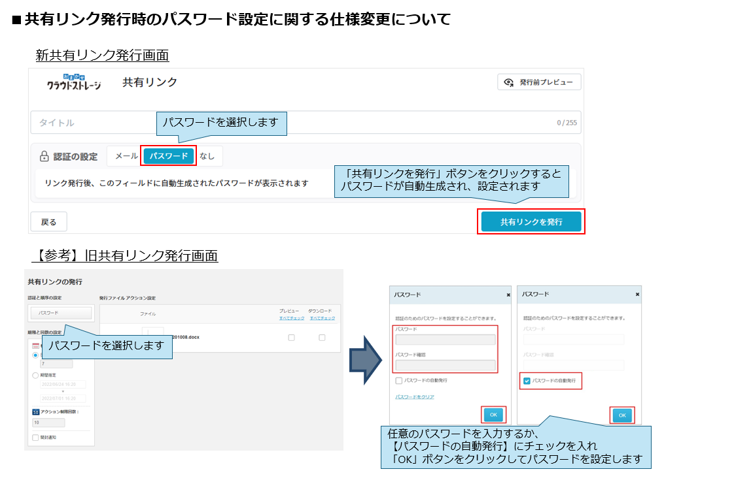Click the パスワードをクリア link
734x480 pixels.
click(415, 397)
